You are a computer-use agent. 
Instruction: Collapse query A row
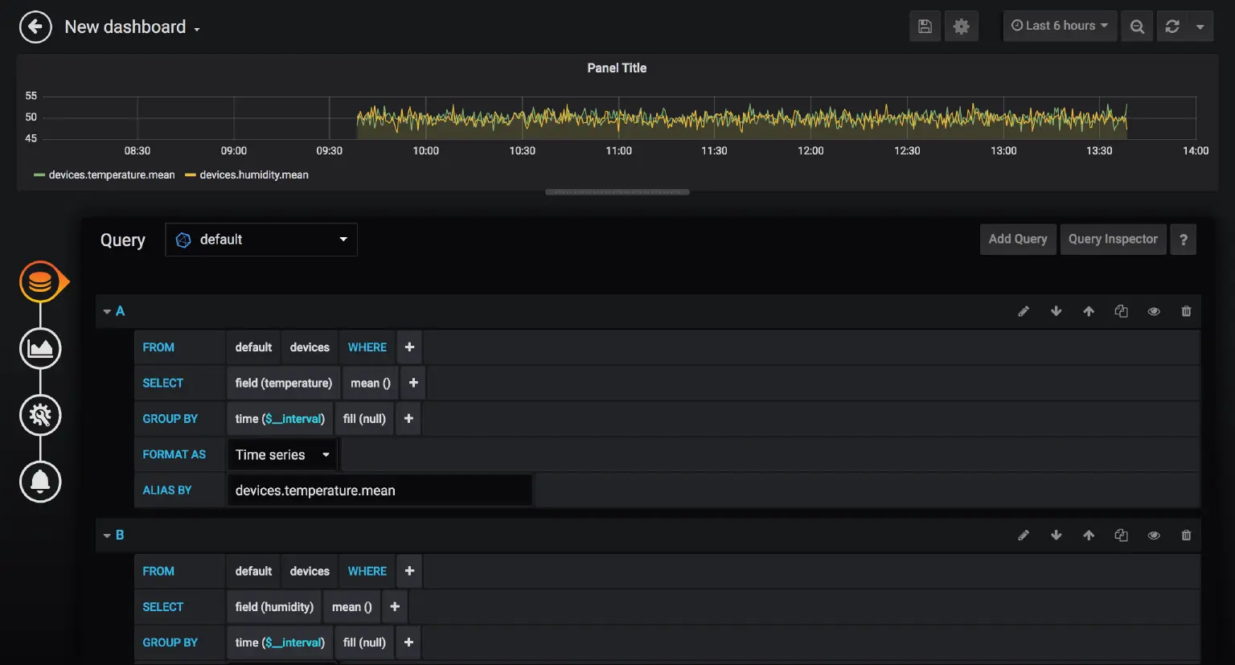(107, 311)
